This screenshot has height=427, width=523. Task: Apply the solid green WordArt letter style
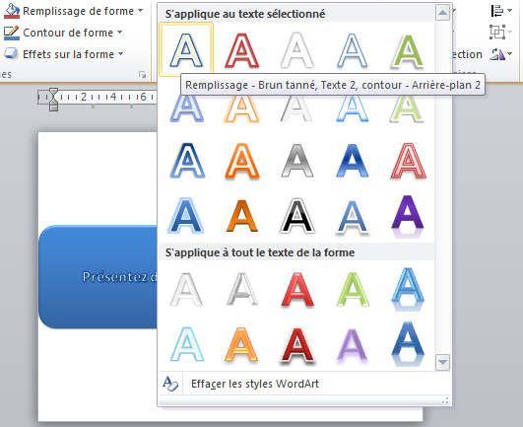tap(407, 50)
